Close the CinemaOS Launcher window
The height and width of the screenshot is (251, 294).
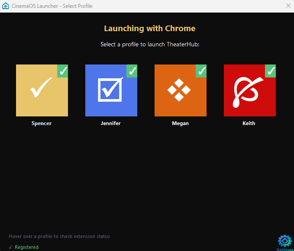coord(288,6)
